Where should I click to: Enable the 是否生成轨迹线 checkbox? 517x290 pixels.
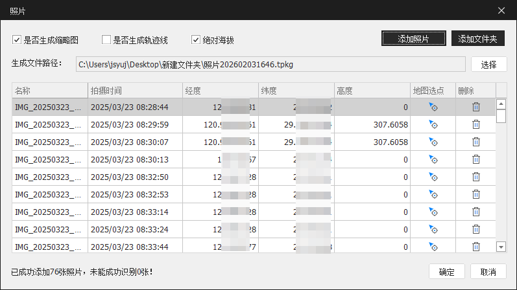click(x=106, y=40)
